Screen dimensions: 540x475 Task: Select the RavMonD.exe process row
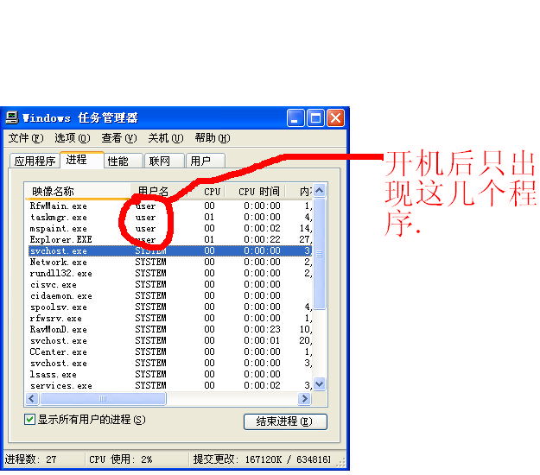click(170, 329)
